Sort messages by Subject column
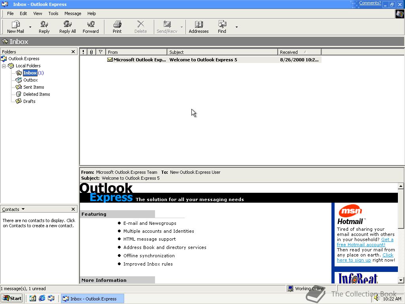The height and width of the screenshot is (304, 405). pyautogui.click(x=222, y=52)
